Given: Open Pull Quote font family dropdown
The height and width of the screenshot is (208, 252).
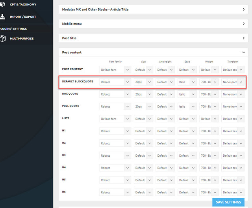Looking at the screenshot, I should tap(115, 107).
